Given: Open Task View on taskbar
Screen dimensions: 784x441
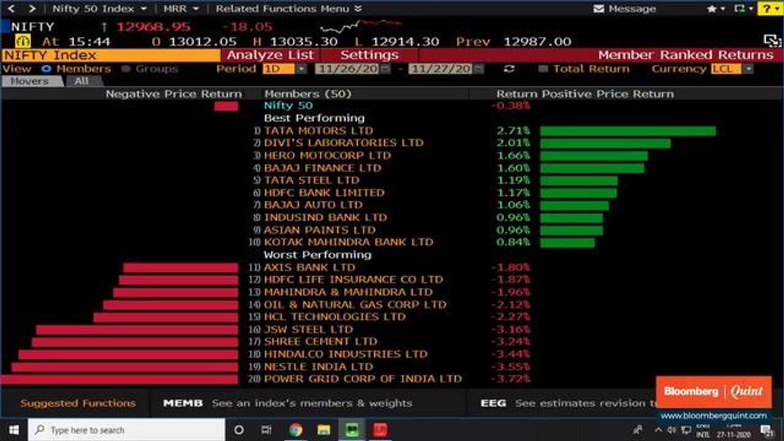Looking at the screenshot, I should click(x=266, y=430).
